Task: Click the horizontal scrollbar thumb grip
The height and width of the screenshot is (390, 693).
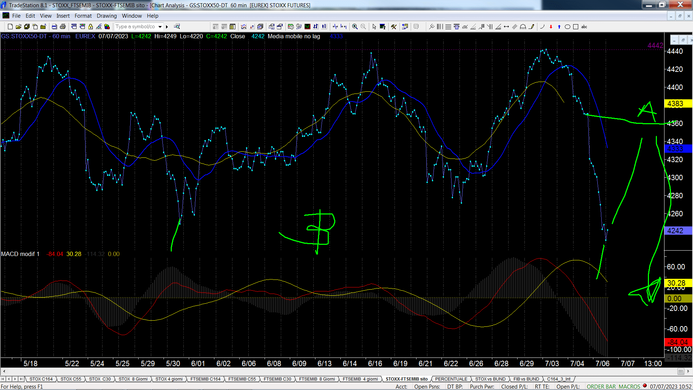Action: [x=680, y=371]
